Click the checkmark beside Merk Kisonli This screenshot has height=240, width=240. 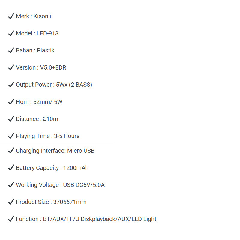point(11,16)
